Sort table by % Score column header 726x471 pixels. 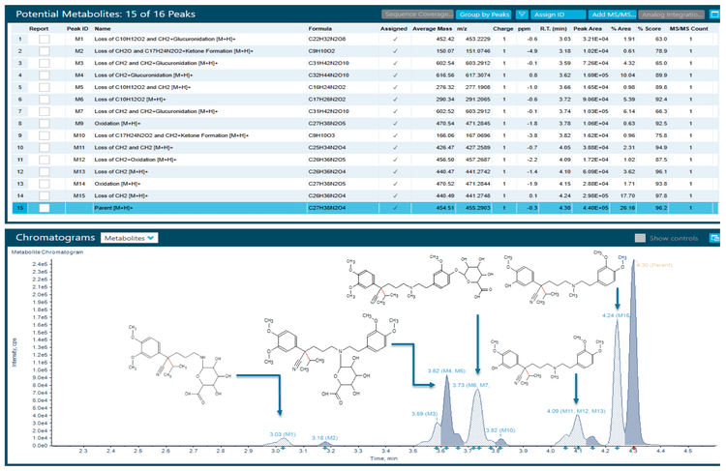pos(659,29)
